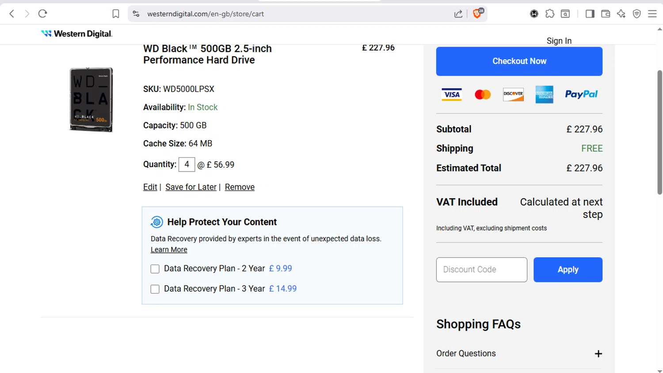Click the American Express icon
The image size is (663, 373).
point(544,94)
